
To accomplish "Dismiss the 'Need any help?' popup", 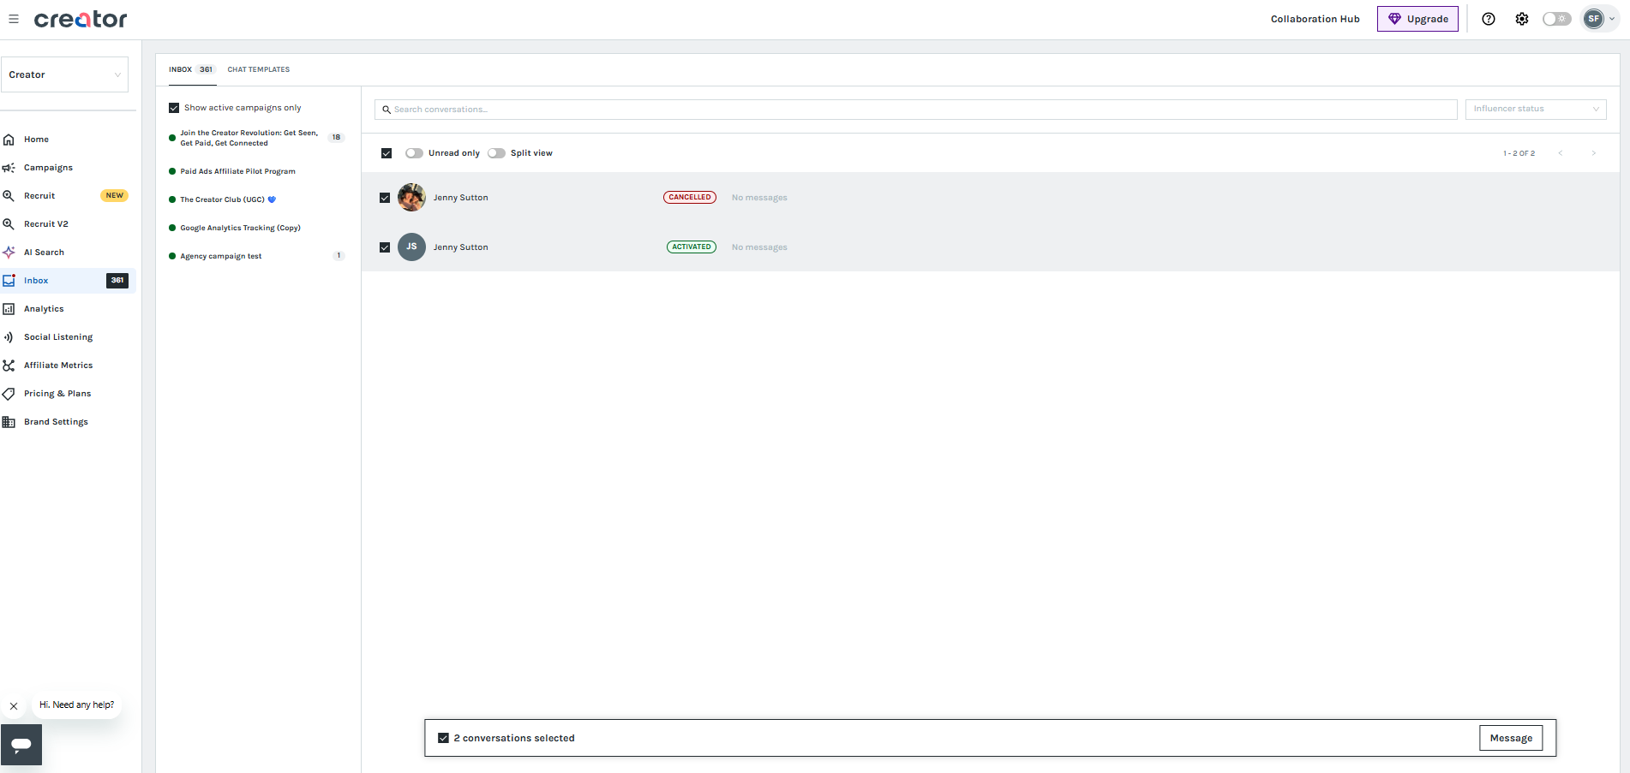I will (x=14, y=706).
